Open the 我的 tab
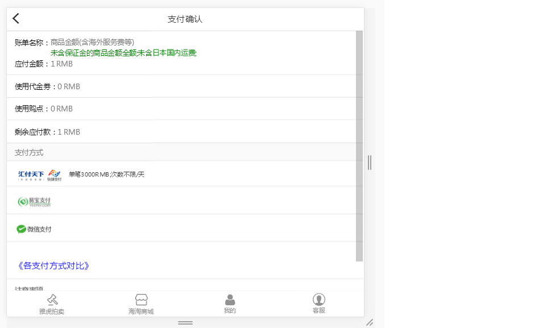This screenshot has height=328, width=551. (230, 302)
